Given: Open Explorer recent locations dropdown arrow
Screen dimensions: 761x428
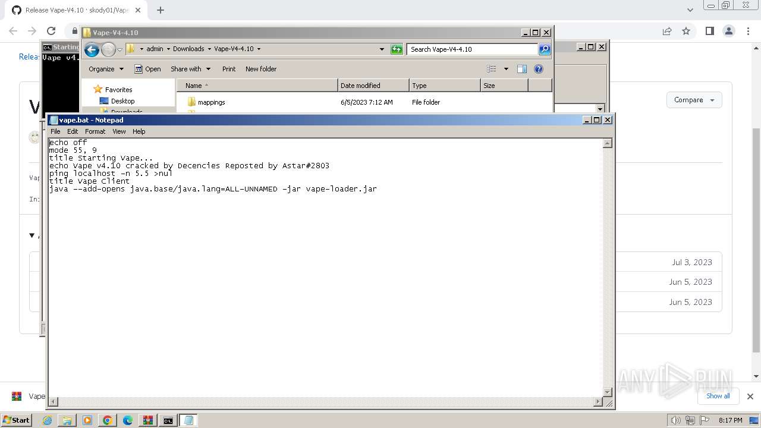Looking at the screenshot, I should [120, 49].
